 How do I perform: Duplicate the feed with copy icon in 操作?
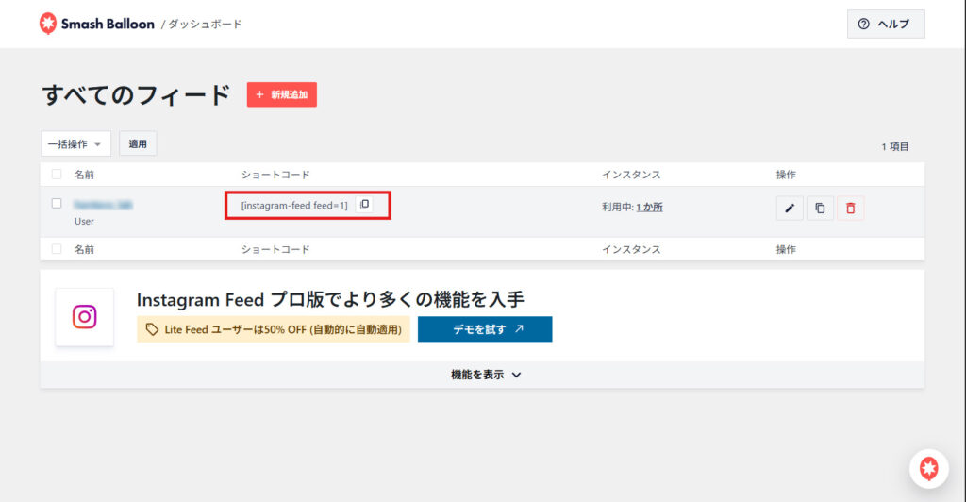(820, 209)
